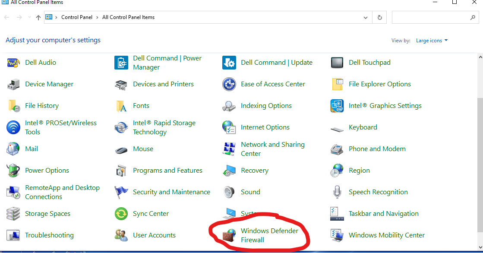
Task: Select All Control Panel Items breadcrumb
Action: pyautogui.click(x=128, y=18)
